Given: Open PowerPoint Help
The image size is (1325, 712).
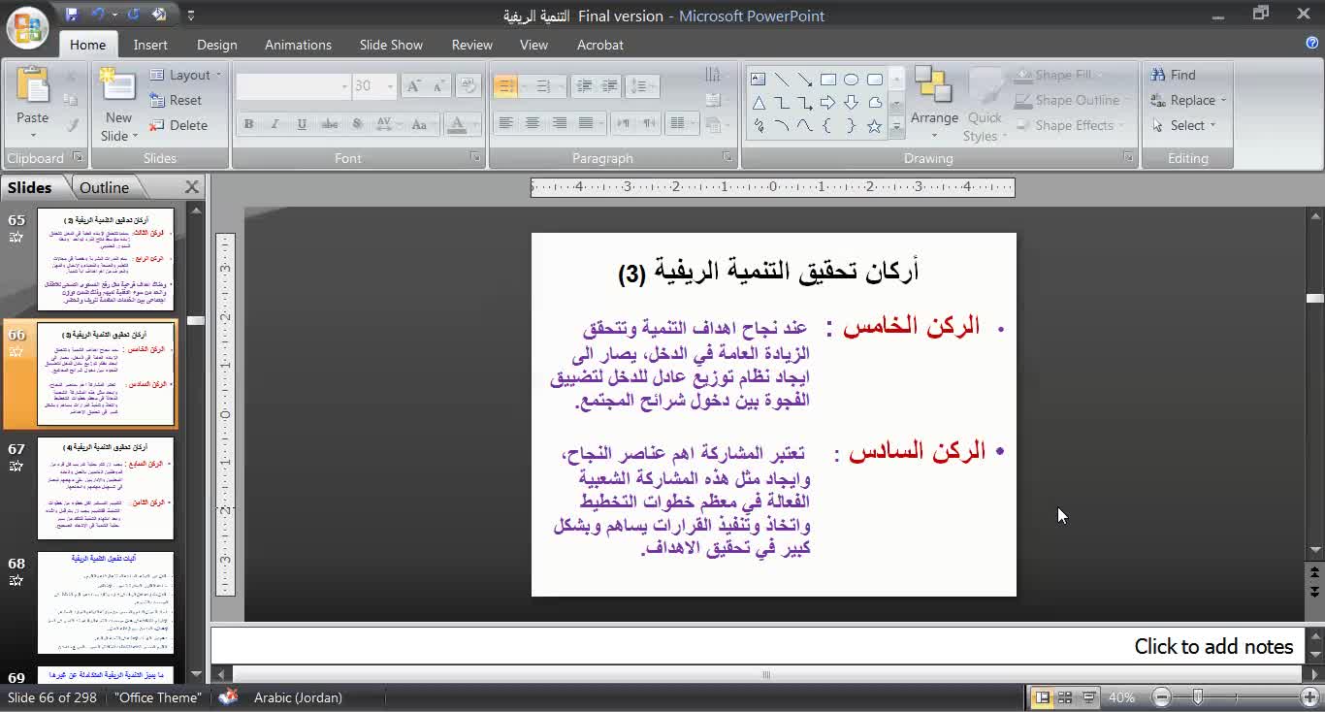Looking at the screenshot, I should coord(1312,44).
